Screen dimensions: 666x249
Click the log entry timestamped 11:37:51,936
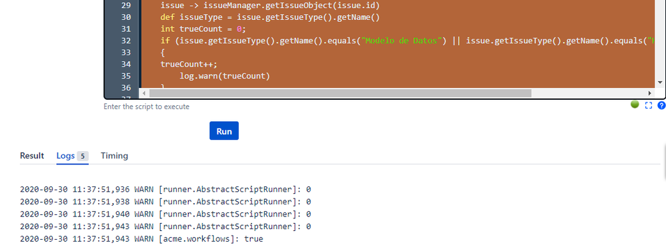(165, 189)
